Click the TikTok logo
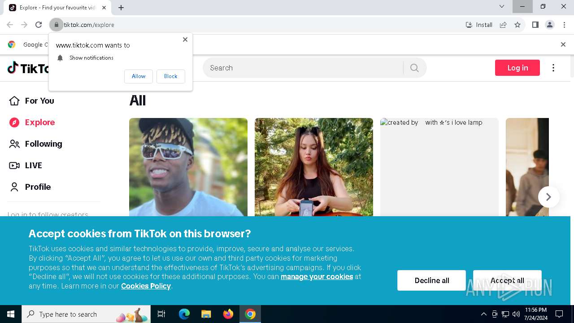This screenshot has height=323, width=574. pos(28,68)
